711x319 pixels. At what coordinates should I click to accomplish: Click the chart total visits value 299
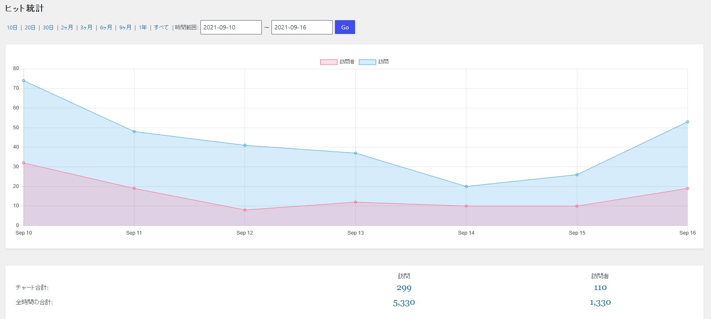(x=404, y=288)
